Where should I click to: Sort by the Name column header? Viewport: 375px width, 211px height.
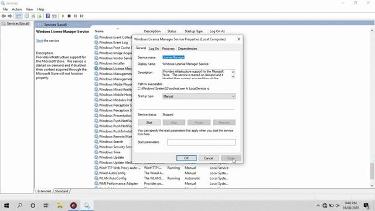(x=99, y=31)
